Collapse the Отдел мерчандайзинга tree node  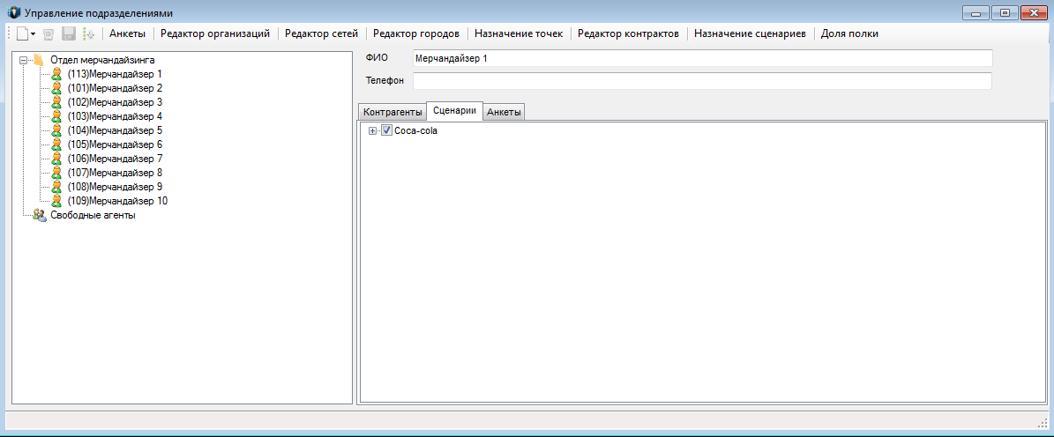[x=23, y=60]
